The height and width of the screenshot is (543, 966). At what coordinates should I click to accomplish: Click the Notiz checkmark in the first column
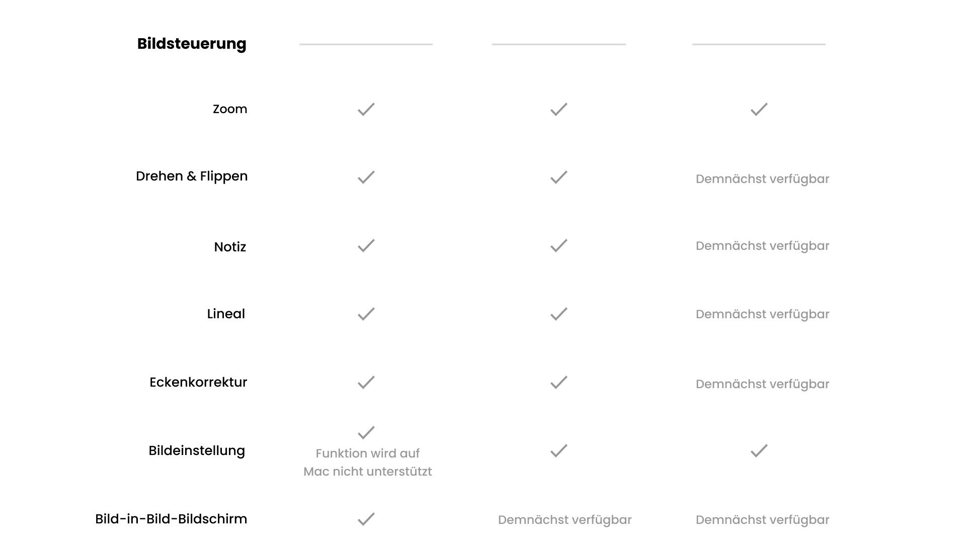[366, 245]
